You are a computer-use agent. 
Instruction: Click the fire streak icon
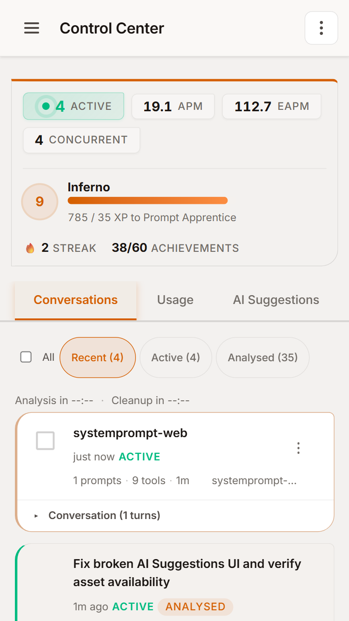point(30,248)
